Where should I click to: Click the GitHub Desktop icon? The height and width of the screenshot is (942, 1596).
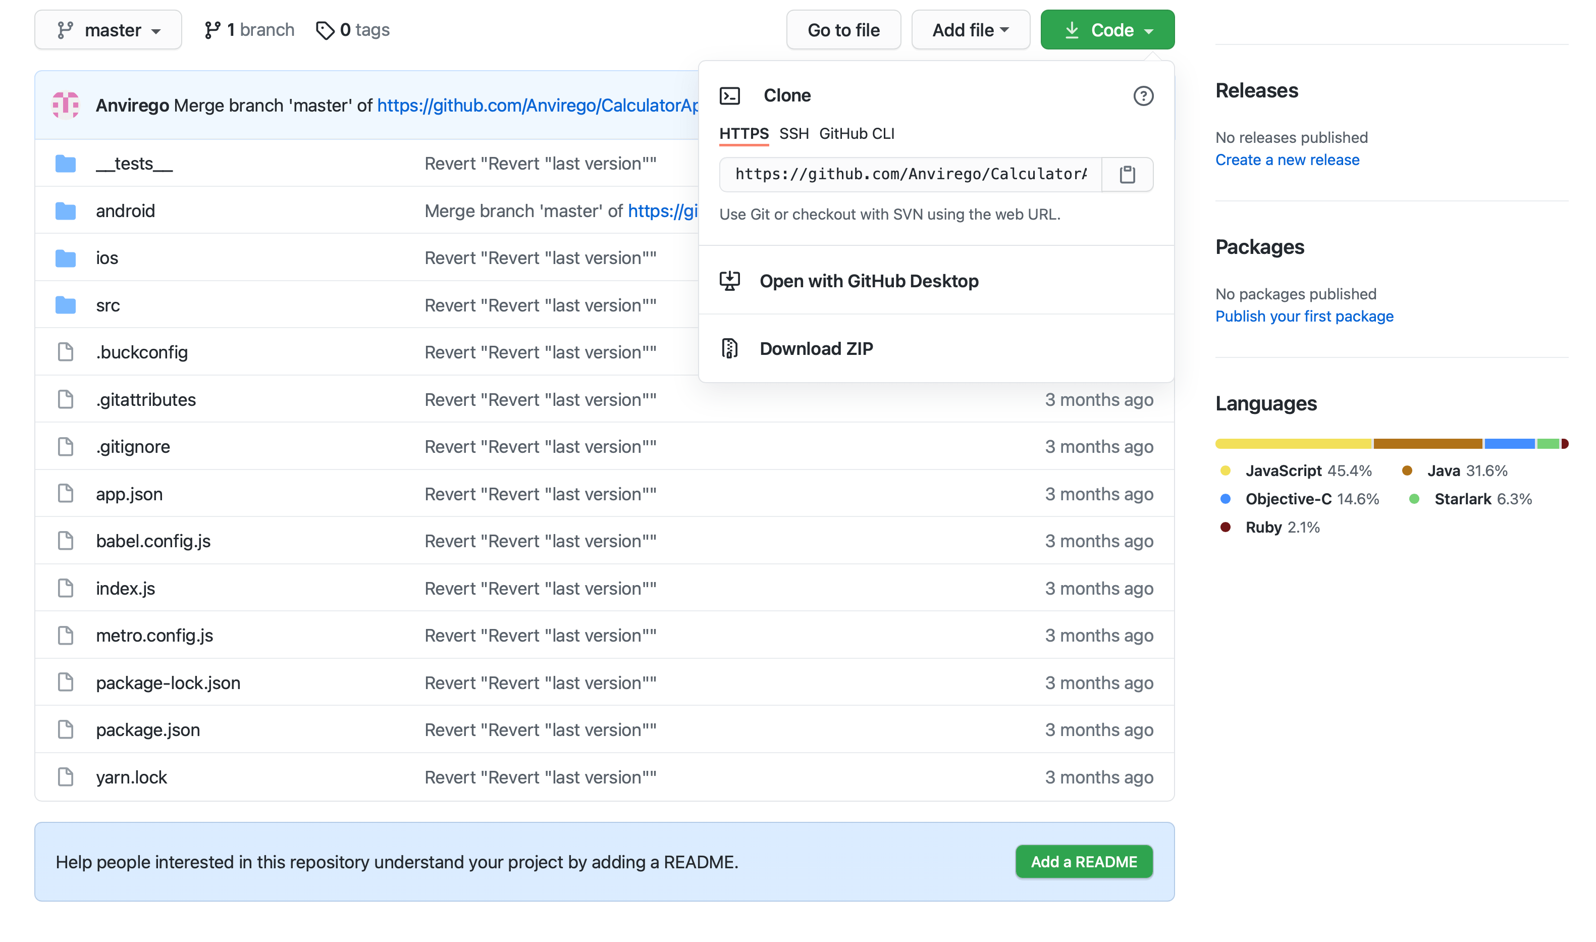[730, 281]
